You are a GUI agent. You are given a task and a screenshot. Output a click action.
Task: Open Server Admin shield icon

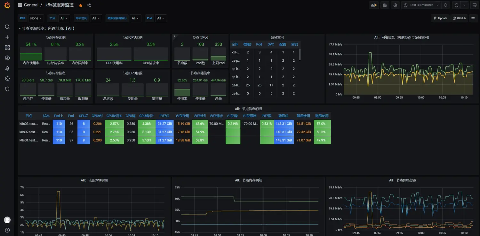click(7, 89)
